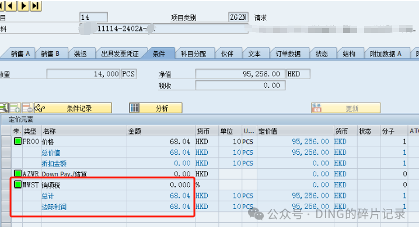Open the 状态 tab
Screen dimensions: 419x231
(x=322, y=54)
